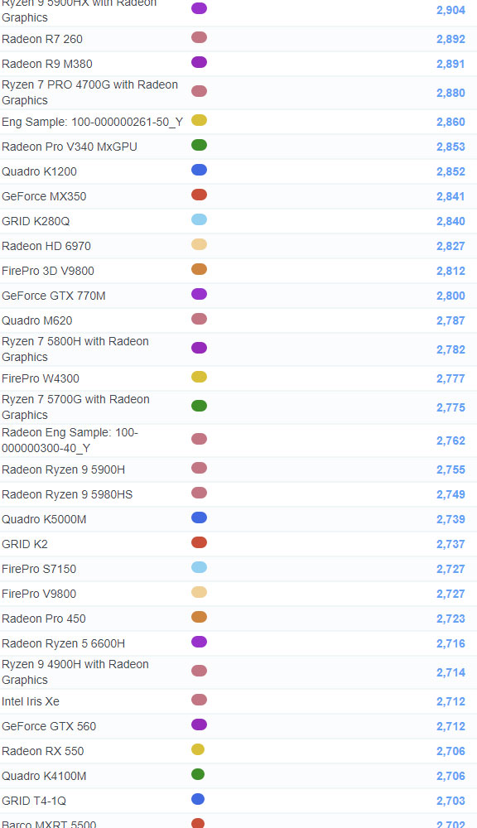Open the Radeon R9 M380 link

(x=47, y=64)
